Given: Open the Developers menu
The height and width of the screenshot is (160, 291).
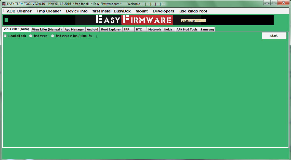Looking at the screenshot, I should [x=164, y=11].
